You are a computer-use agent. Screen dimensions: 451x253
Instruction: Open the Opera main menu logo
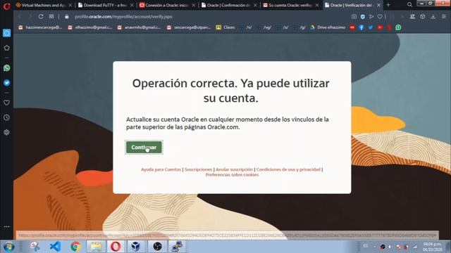6,6
